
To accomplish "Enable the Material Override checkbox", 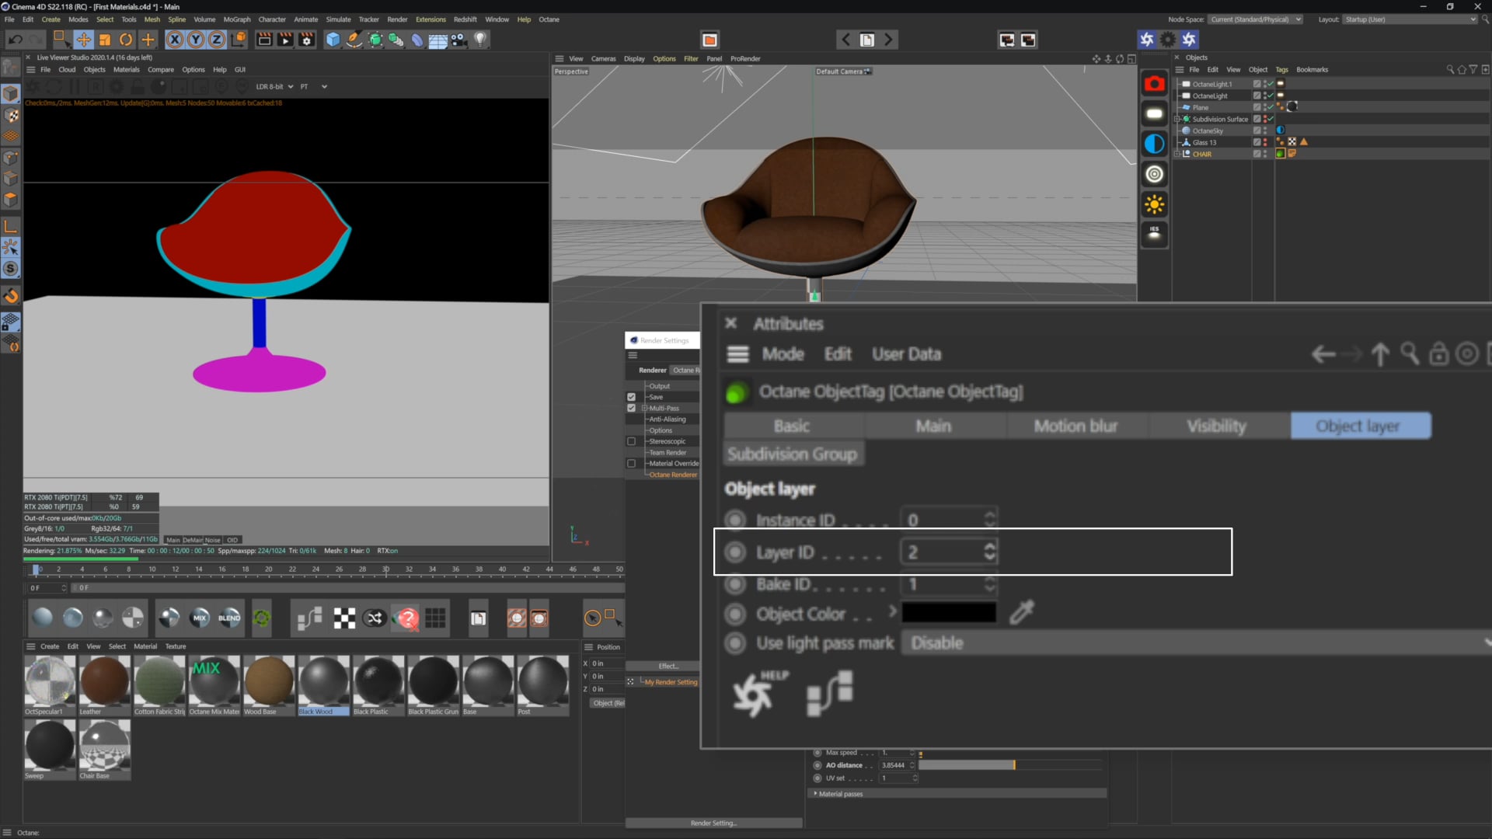I will (632, 464).
